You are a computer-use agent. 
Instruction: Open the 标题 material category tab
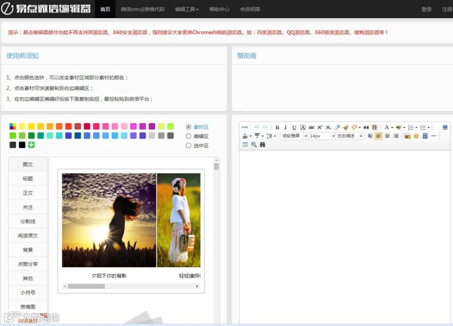pos(28,178)
